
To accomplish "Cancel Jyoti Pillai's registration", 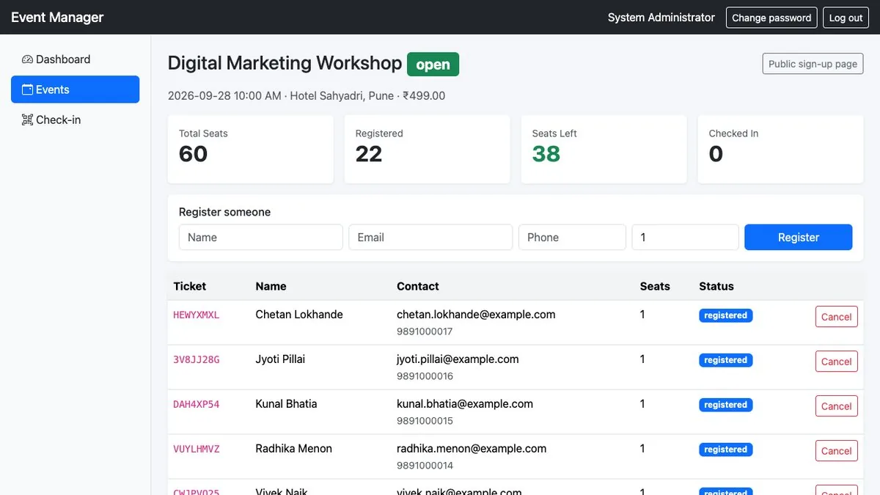I will tap(836, 362).
